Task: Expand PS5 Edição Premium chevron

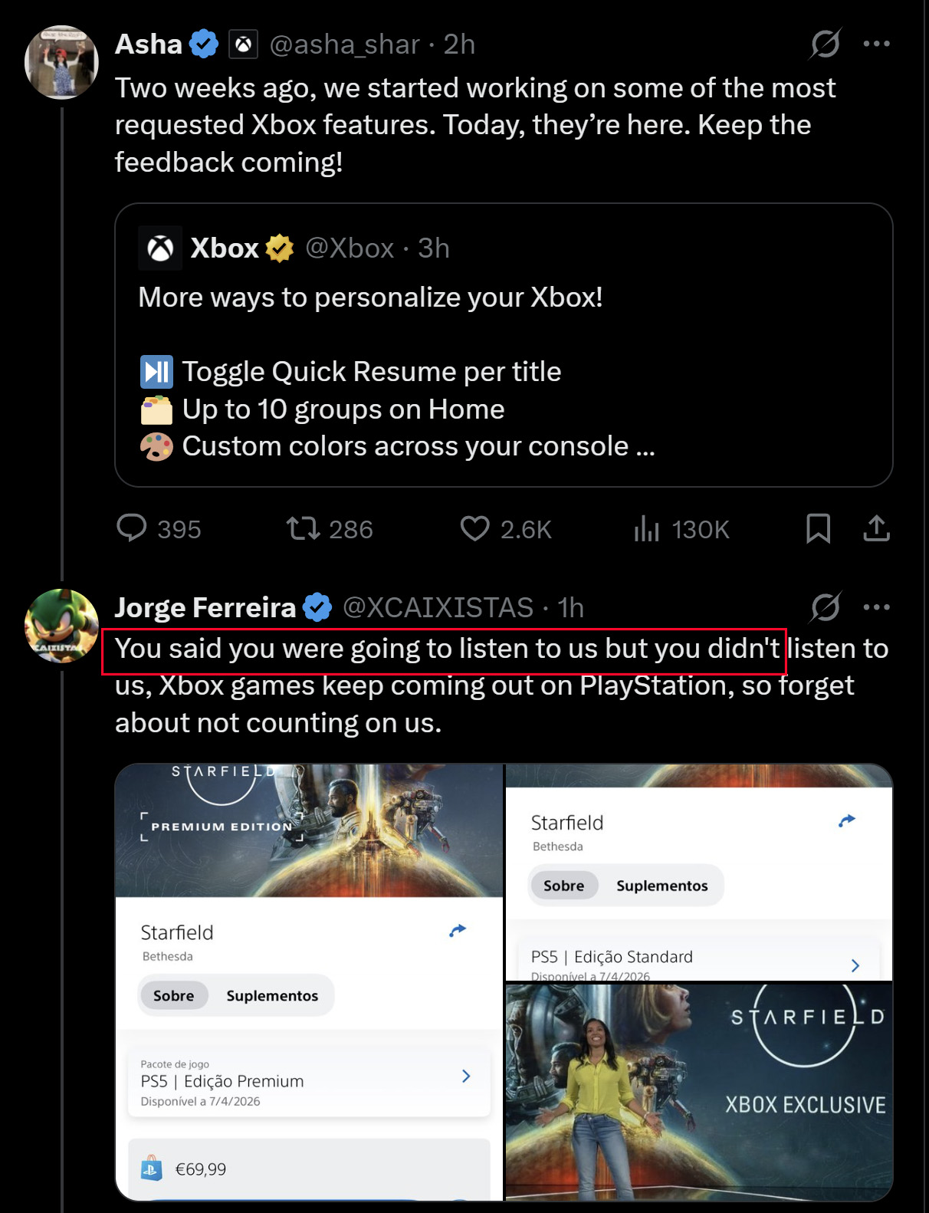Action: point(466,1077)
